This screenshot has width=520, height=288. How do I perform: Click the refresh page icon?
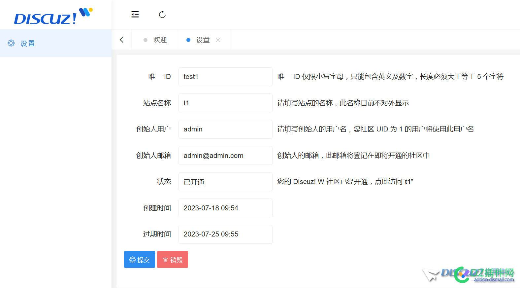162,15
